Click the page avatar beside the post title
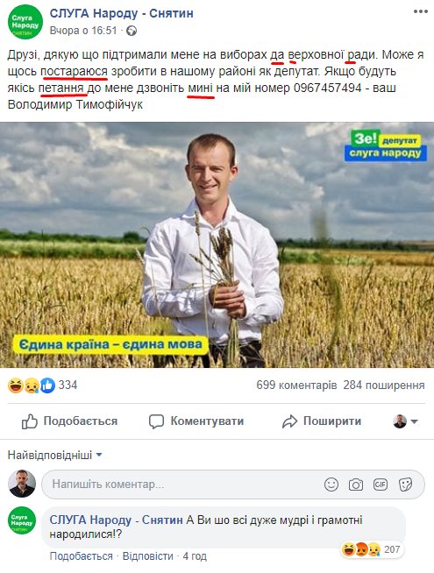 [x=25, y=22]
